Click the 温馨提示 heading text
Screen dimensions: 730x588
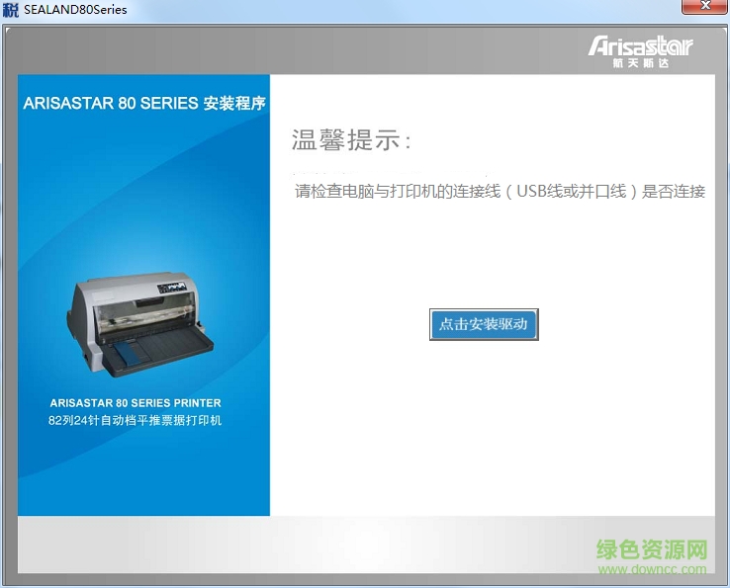pyautogui.click(x=351, y=139)
